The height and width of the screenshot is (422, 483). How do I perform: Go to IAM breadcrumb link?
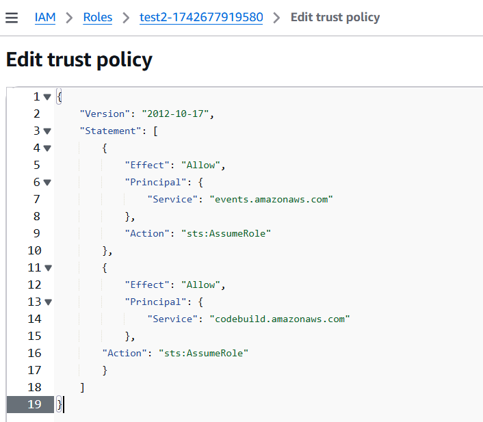45,17
